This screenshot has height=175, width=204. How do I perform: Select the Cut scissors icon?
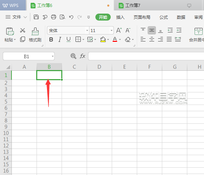click(23, 30)
